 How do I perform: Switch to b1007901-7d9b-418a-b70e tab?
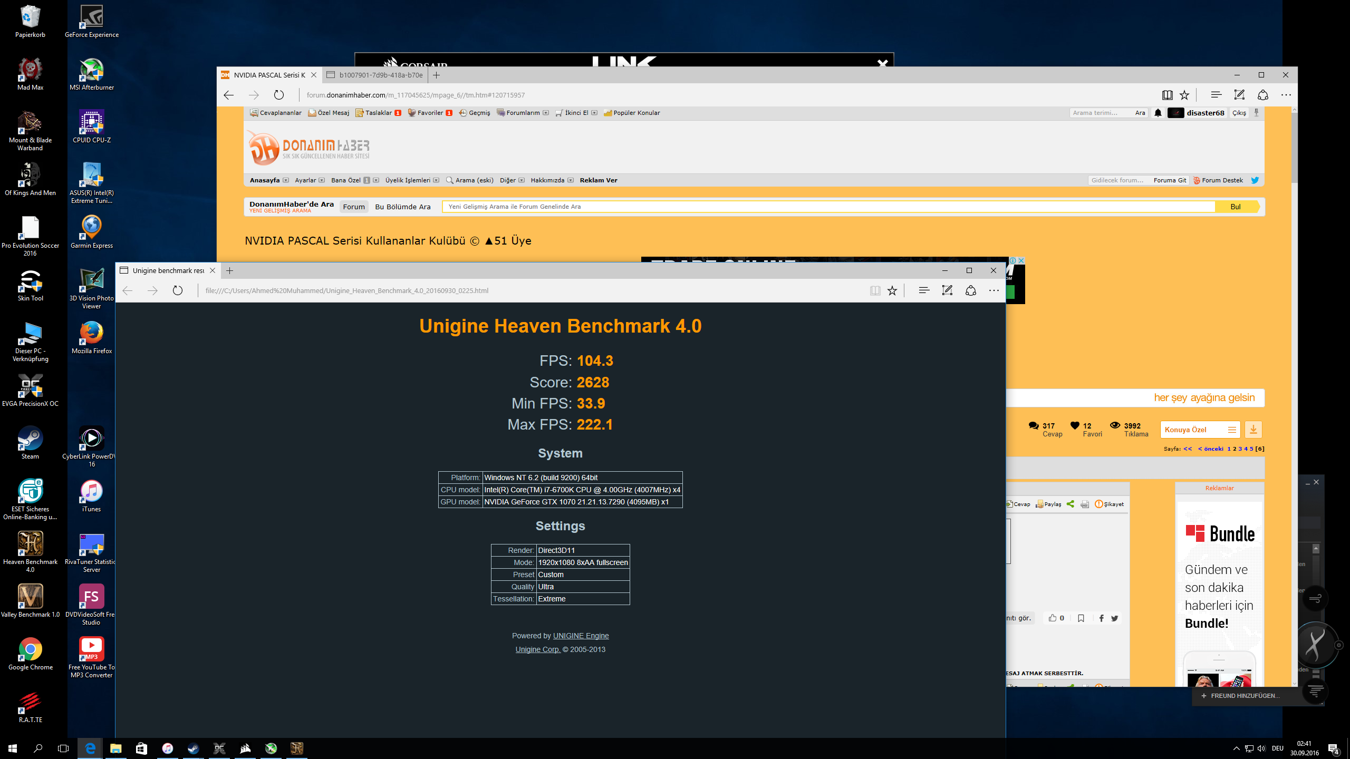coord(375,75)
